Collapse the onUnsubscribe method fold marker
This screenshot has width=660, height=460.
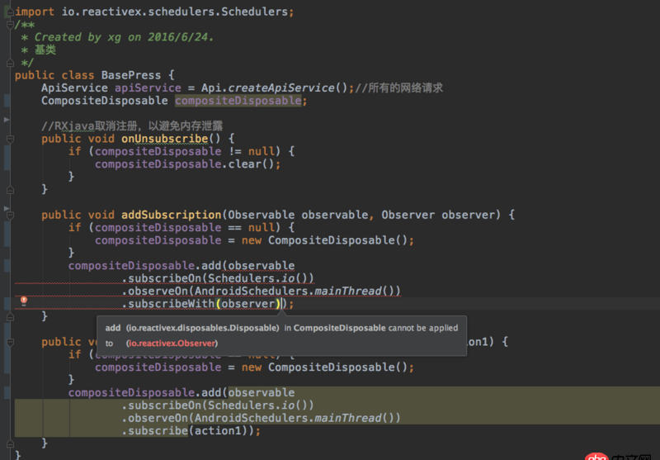coord(10,139)
